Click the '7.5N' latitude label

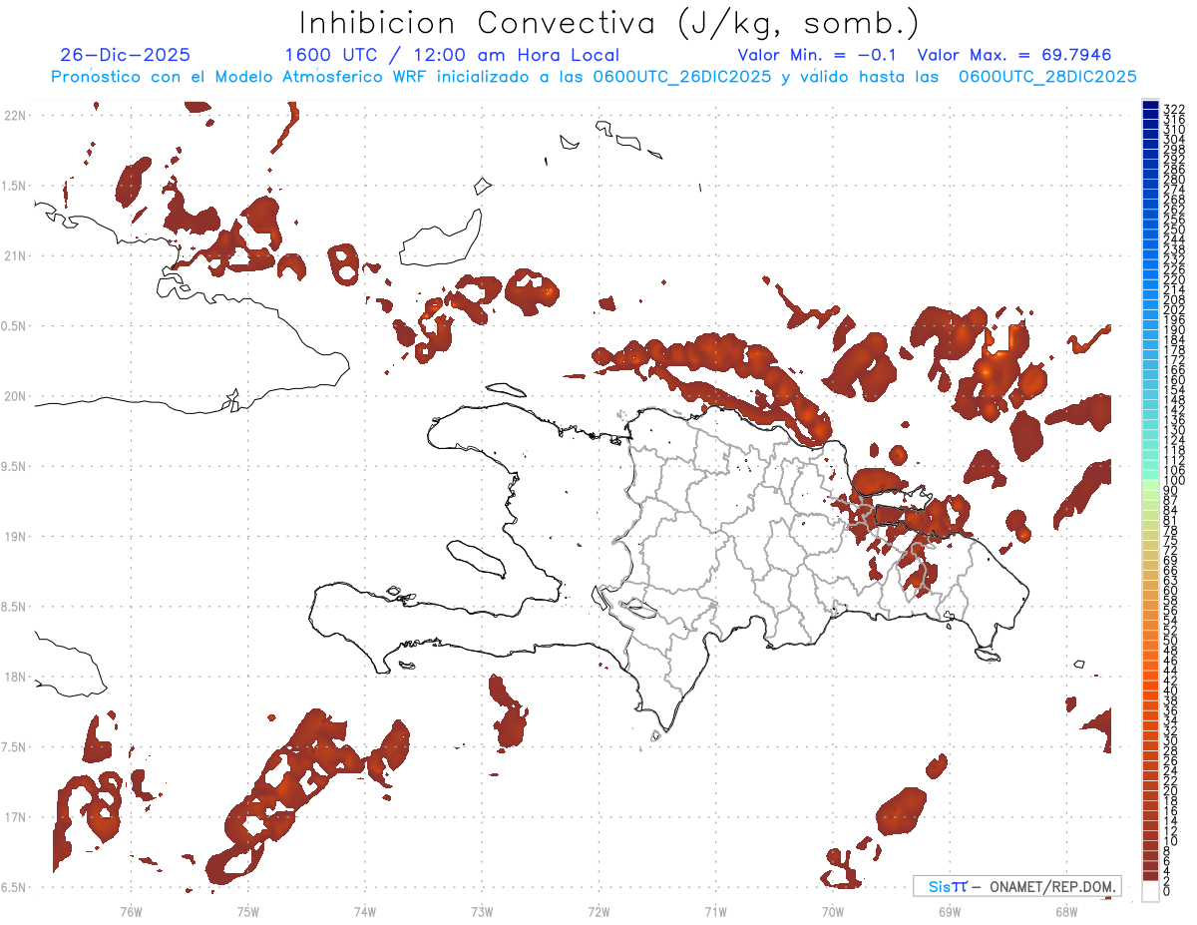[x=14, y=747]
